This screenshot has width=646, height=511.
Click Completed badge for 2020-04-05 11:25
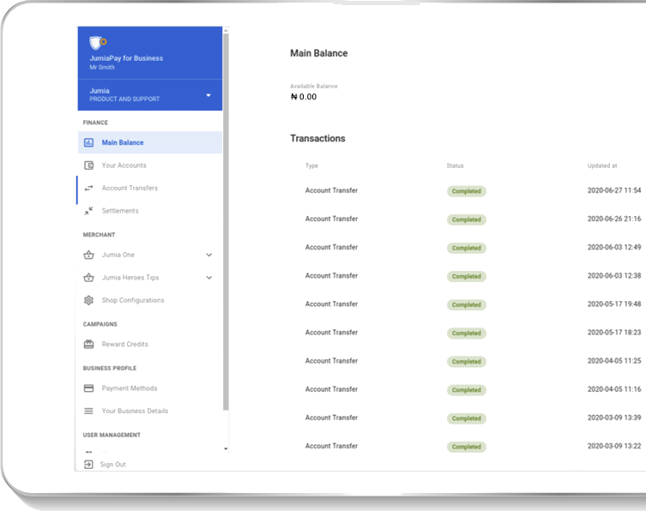(x=467, y=362)
